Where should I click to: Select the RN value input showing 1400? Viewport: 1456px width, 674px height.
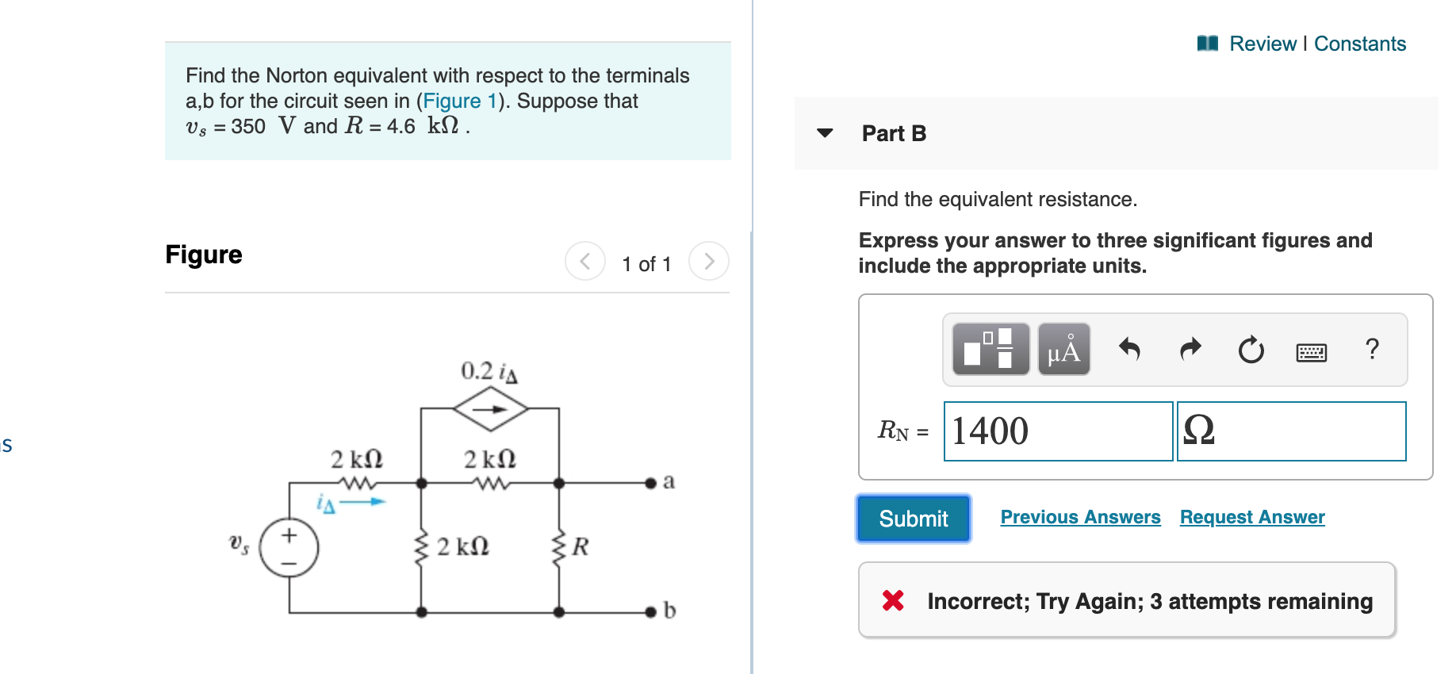point(1058,431)
